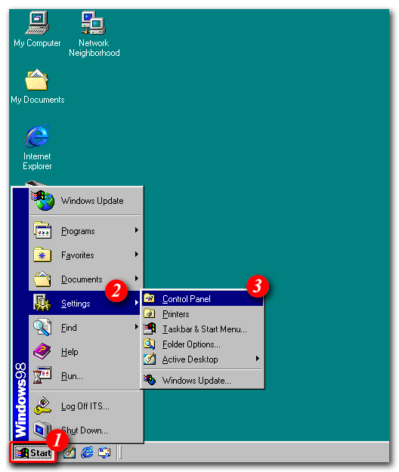Click the Find magnifying glass icon
The width and height of the screenshot is (399, 472).
[x=42, y=327]
